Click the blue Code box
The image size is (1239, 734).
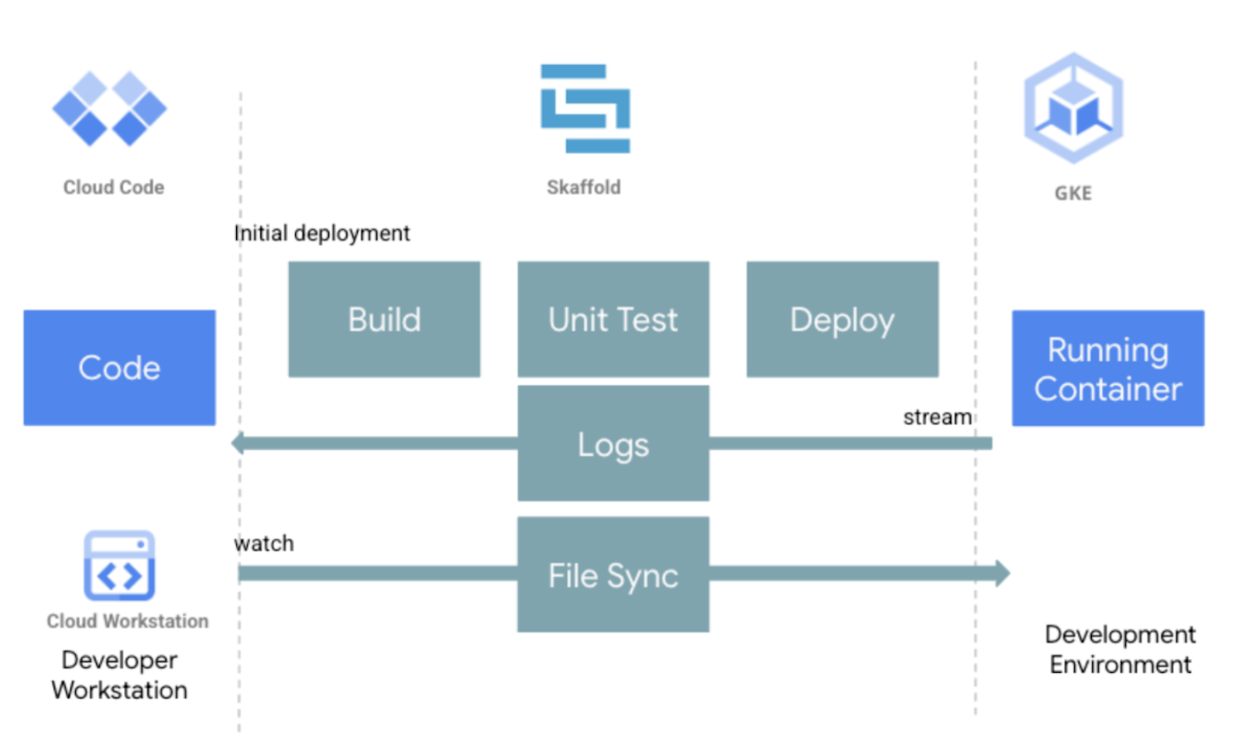click(119, 368)
